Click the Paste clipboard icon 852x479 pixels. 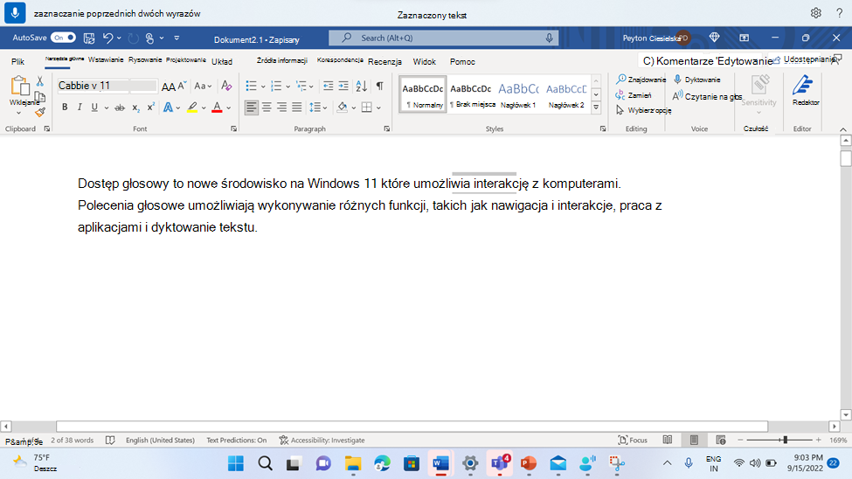tap(20, 87)
